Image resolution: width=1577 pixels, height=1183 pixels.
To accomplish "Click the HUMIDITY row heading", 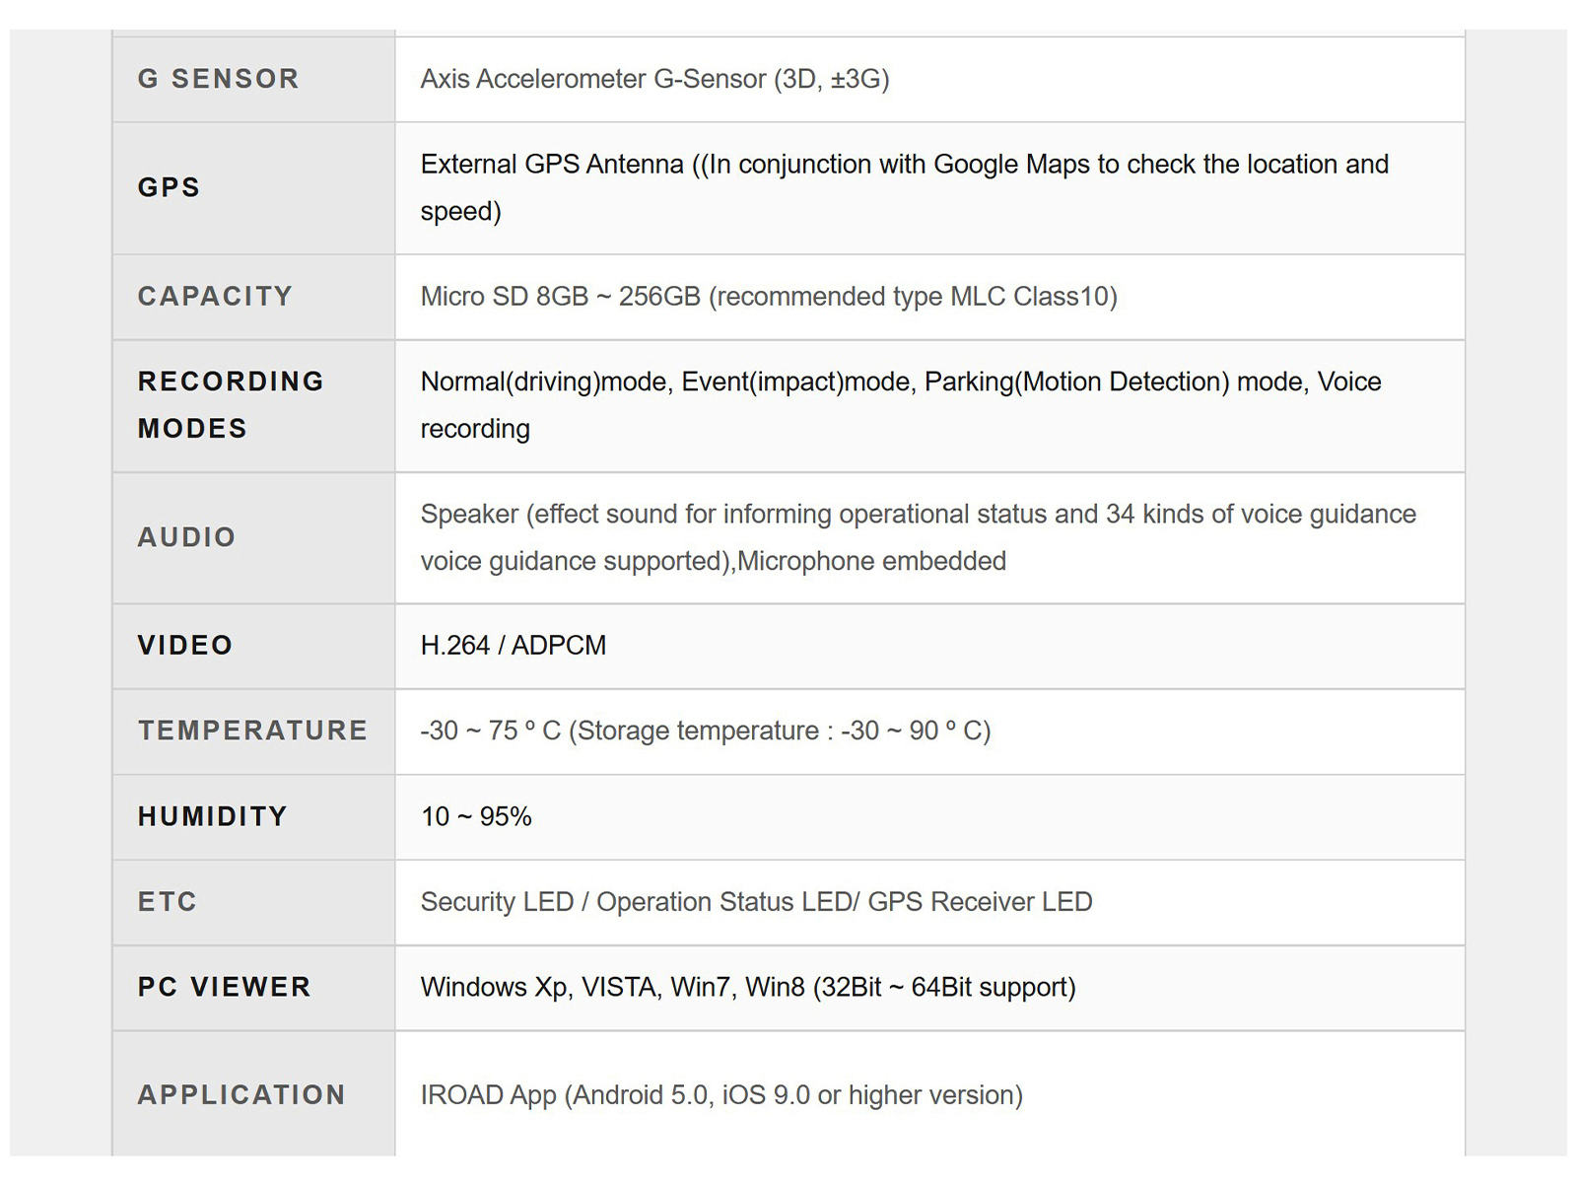I will (x=213, y=816).
